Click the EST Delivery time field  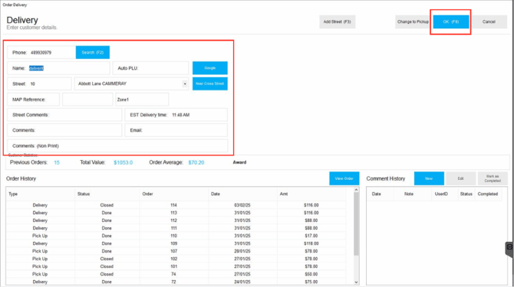(176, 115)
